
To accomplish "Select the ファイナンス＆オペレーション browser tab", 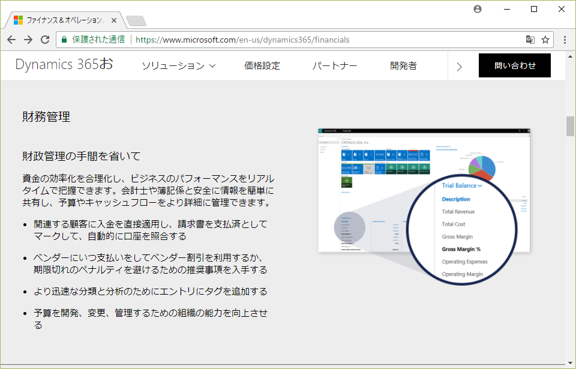I will (64, 20).
